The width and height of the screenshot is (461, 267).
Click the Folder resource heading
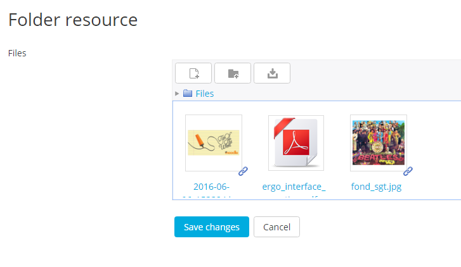[73, 20]
